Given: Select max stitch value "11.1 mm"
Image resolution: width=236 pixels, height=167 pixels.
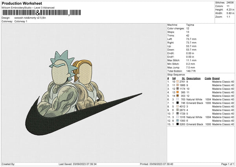Looking at the screenshot, I should (x=191, y=60).
